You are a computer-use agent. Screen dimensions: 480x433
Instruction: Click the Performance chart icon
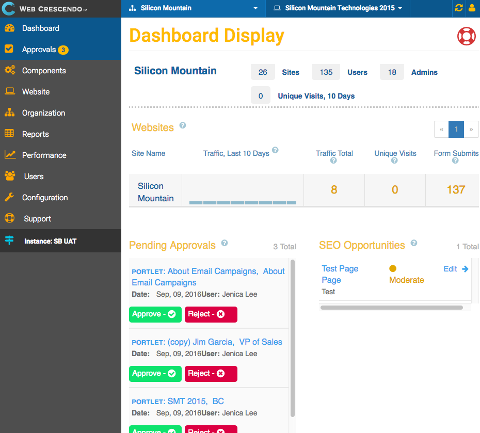(x=10, y=154)
